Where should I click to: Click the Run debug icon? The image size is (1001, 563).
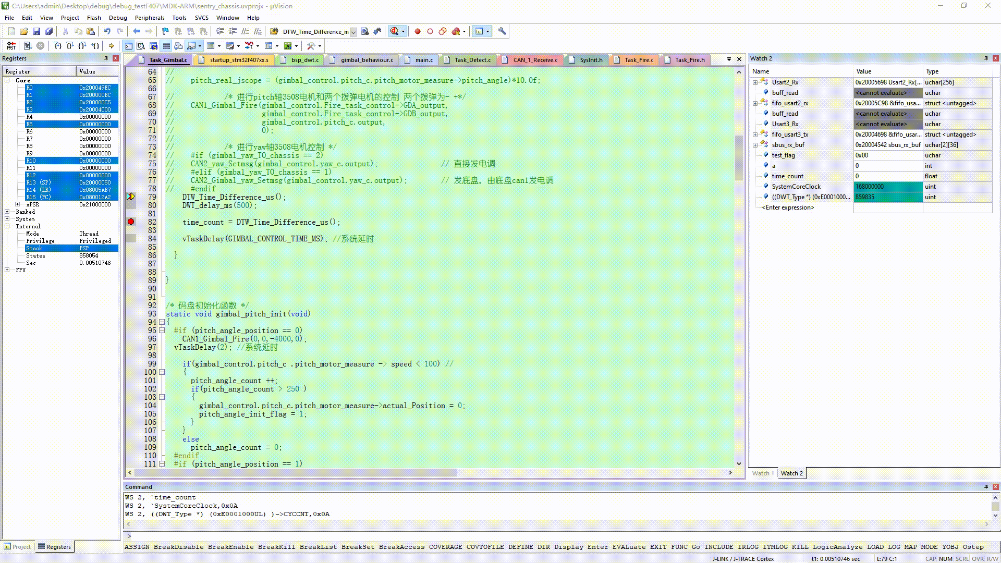point(28,46)
